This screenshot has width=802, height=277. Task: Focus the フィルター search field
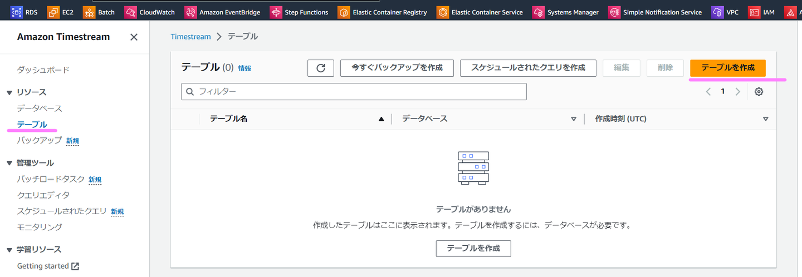click(x=354, y=92)
